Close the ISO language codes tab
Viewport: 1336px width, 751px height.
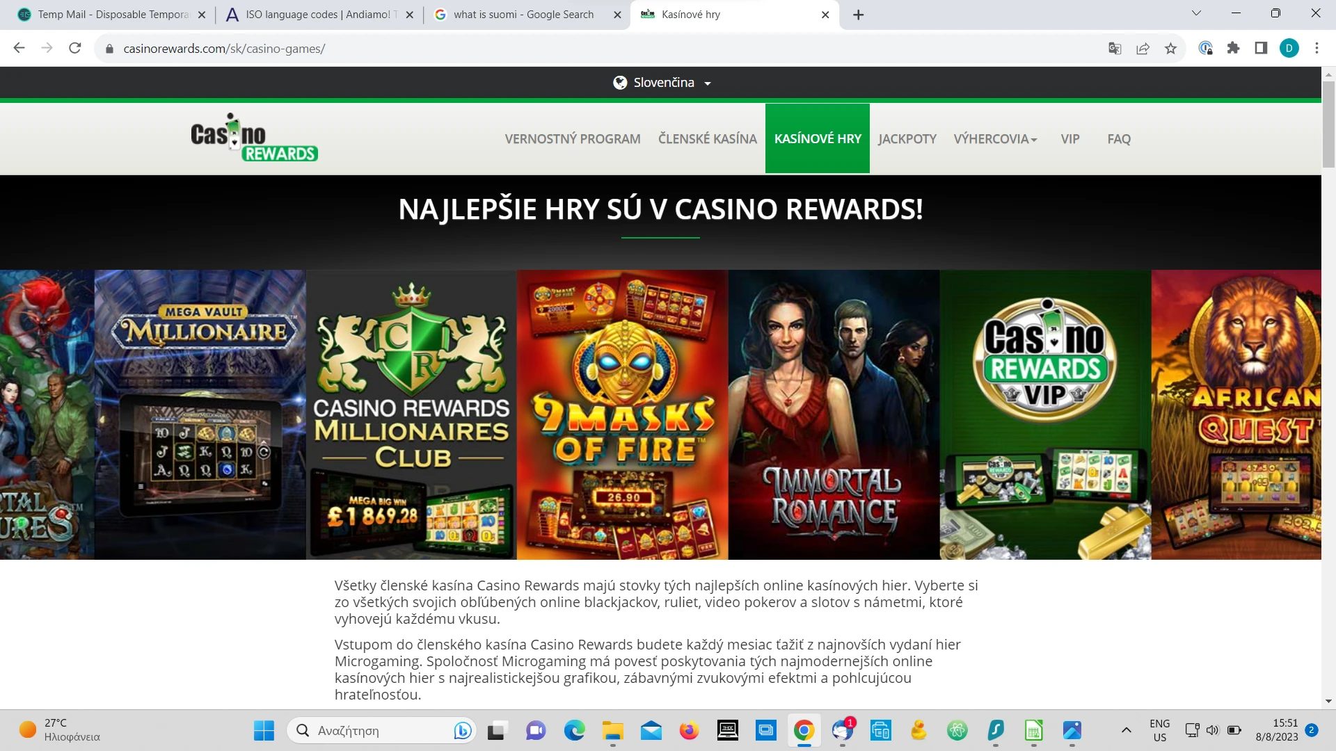(409, 15)
